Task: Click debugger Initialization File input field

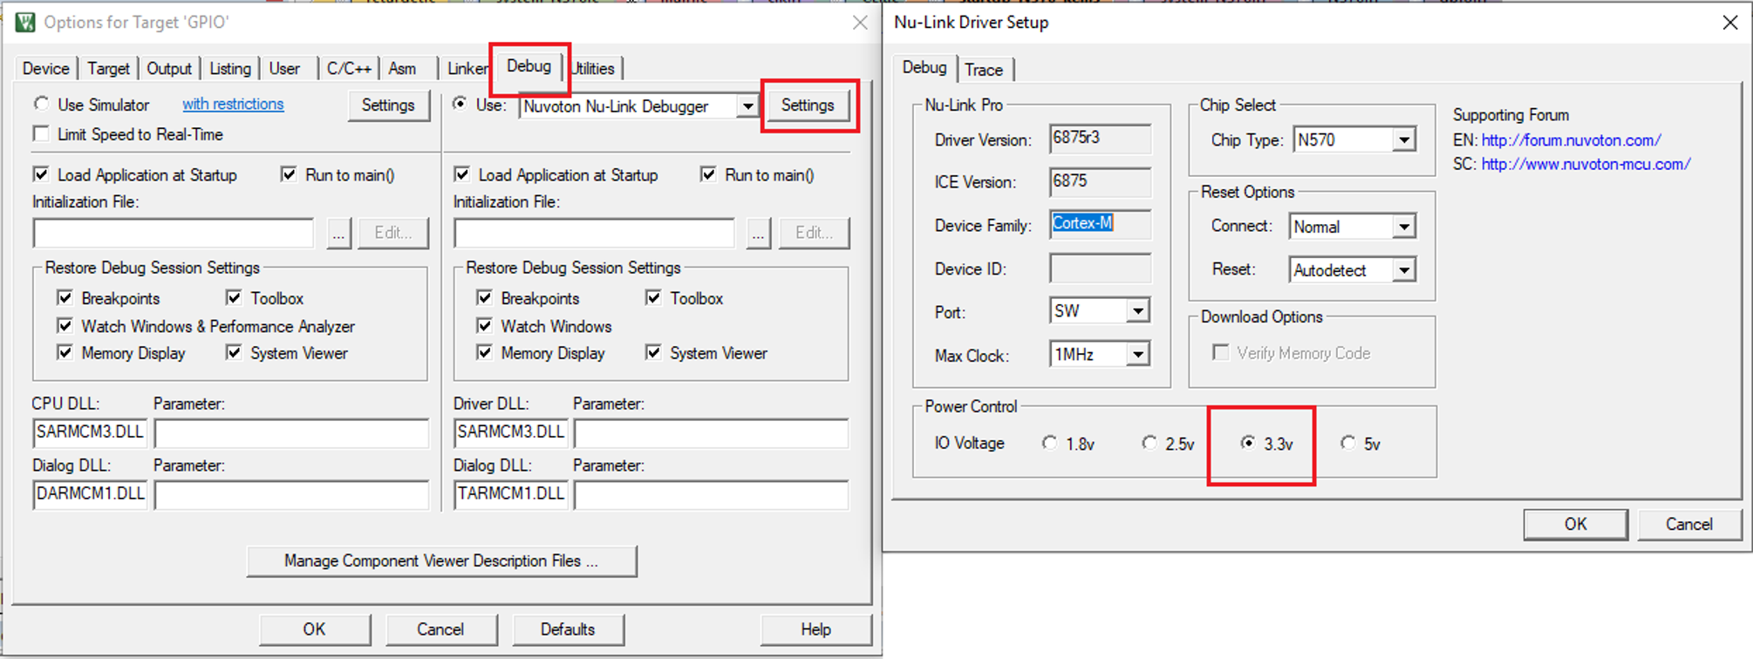Action: [594, 233]
